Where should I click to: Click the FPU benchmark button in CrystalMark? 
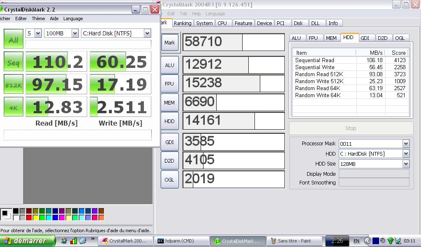(170, 84)
